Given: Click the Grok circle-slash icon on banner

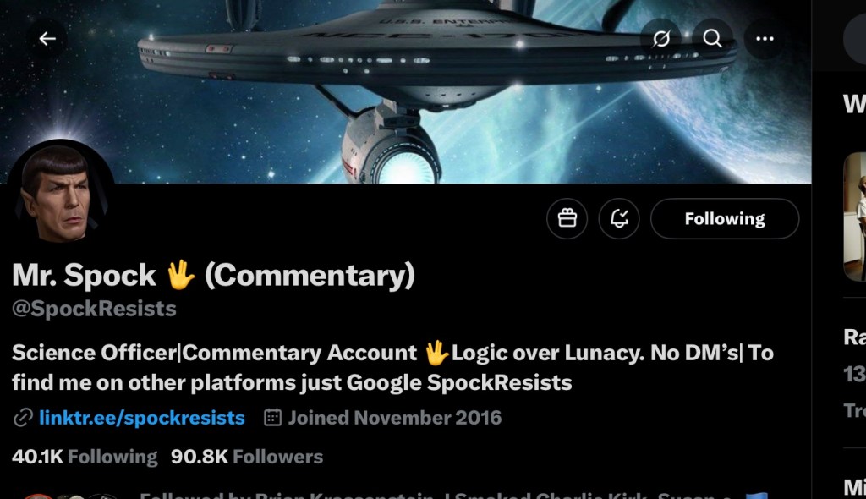Looking at the screenshot, I should tap(661, 38).
